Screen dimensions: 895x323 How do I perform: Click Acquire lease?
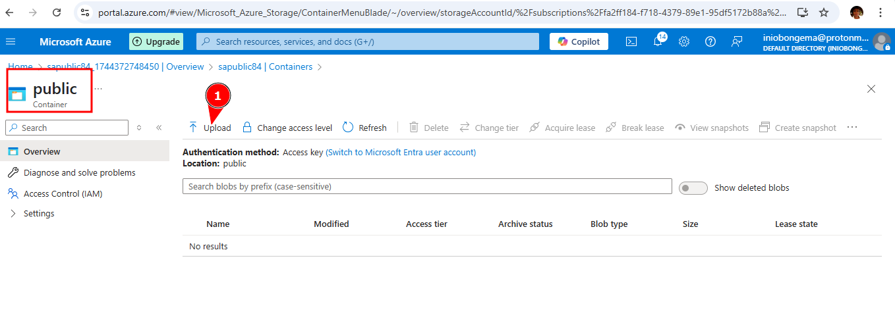point(562,128)
